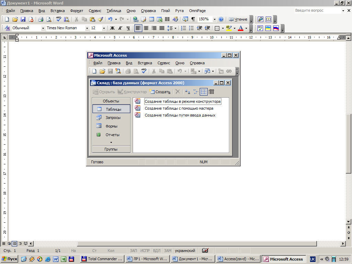Click the Columns icon in Word toolbar
352x264 pixels.
coord(167,19)
